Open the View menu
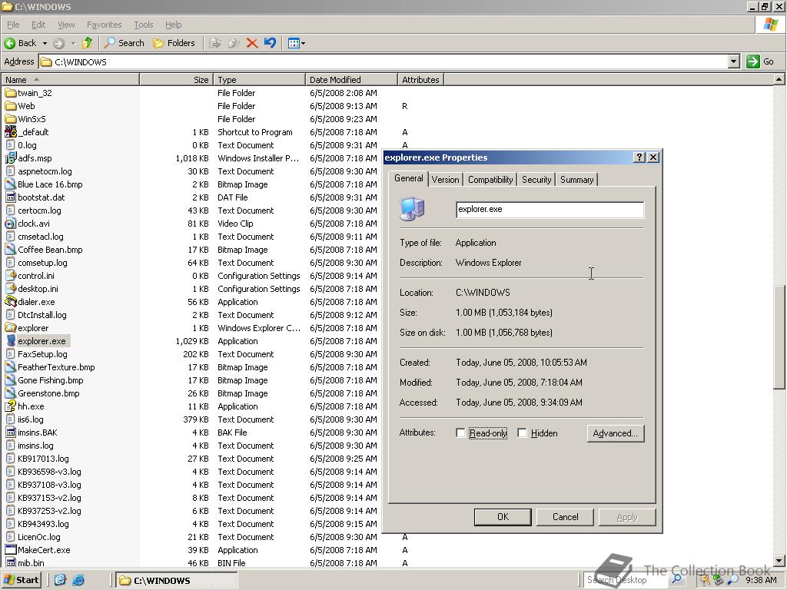 pos(66,25)
